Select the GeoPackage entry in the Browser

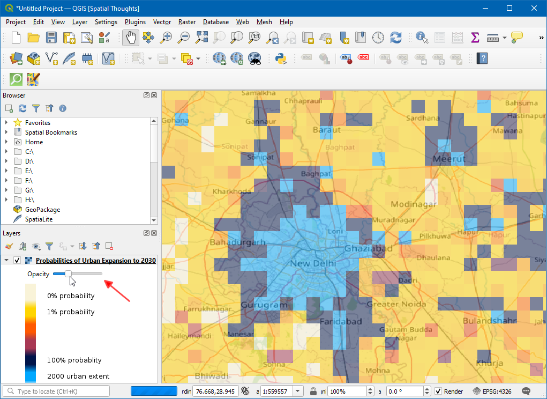click(42, 210)
